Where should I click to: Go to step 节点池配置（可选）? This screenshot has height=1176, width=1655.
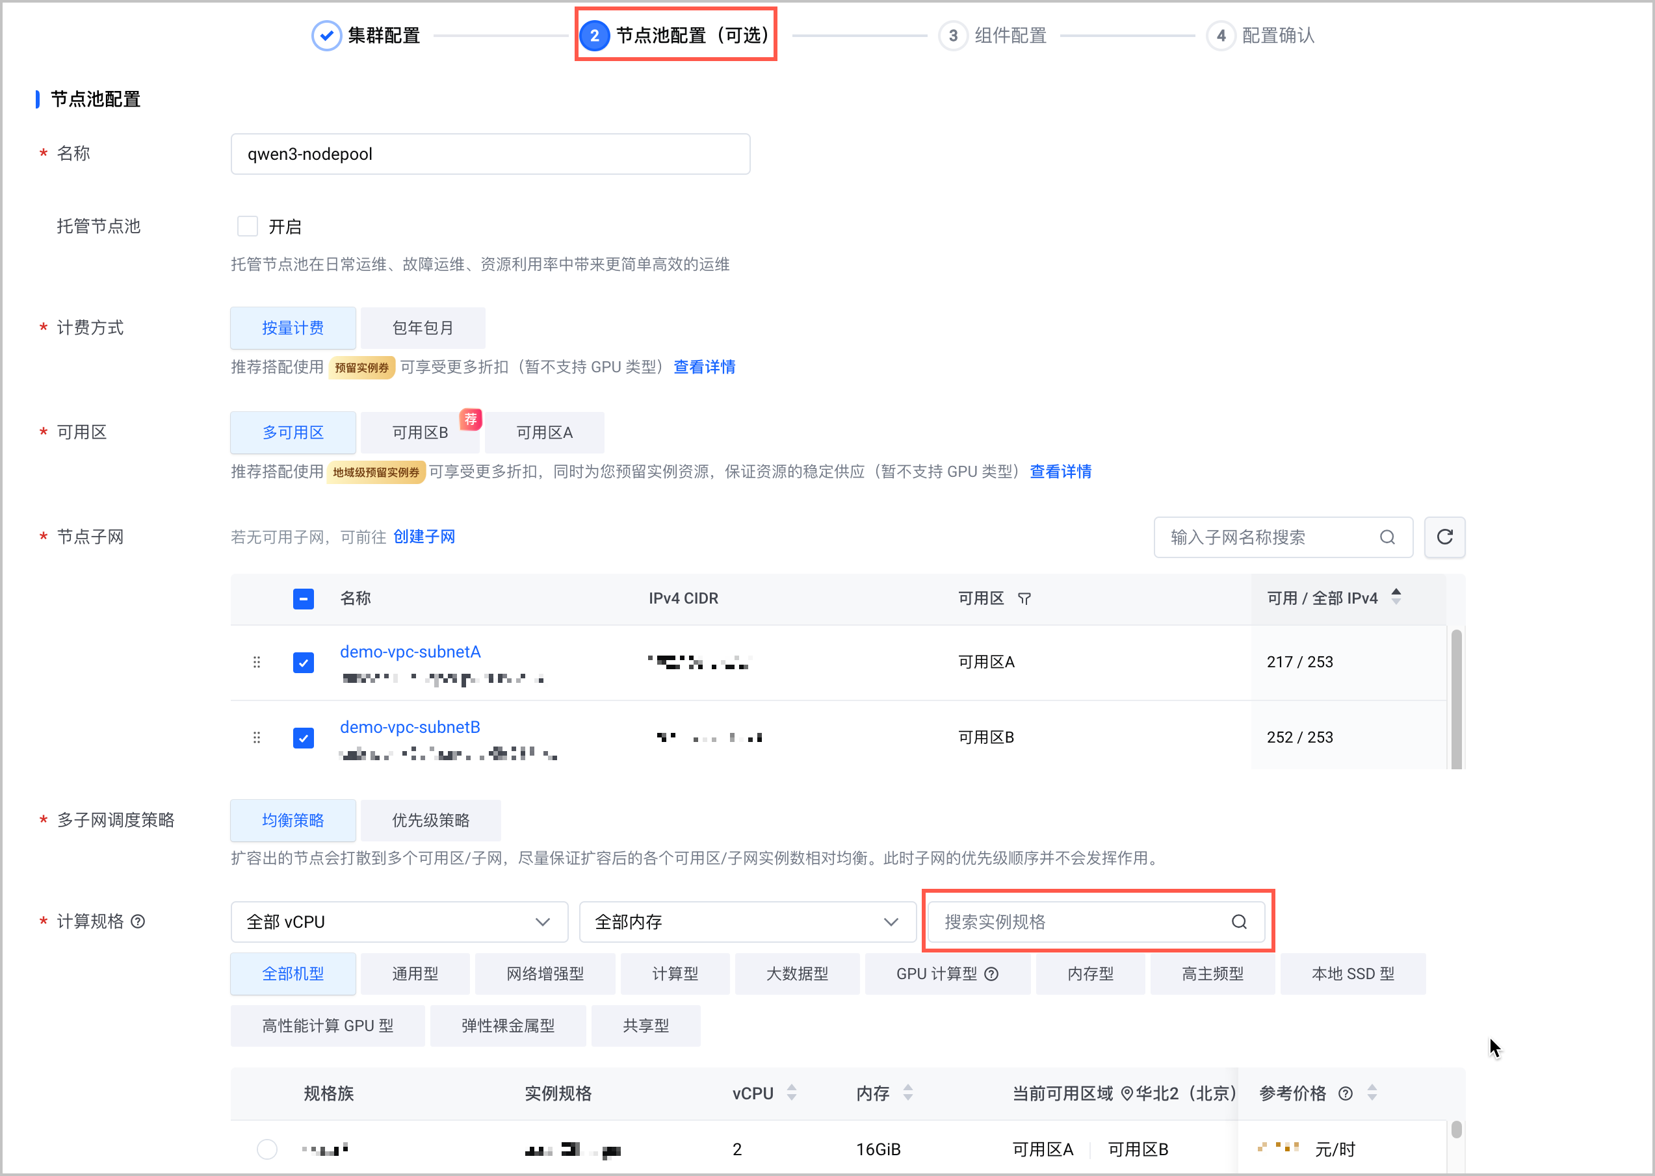pyautogui.click(x=675, y=34)
